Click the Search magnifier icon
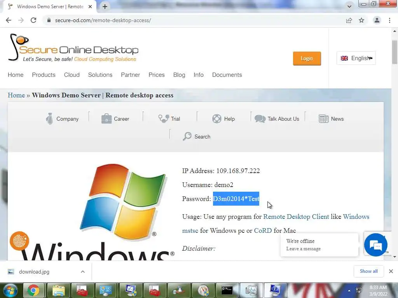The width and height of the screenshot is (398, 298). (187, 136)
